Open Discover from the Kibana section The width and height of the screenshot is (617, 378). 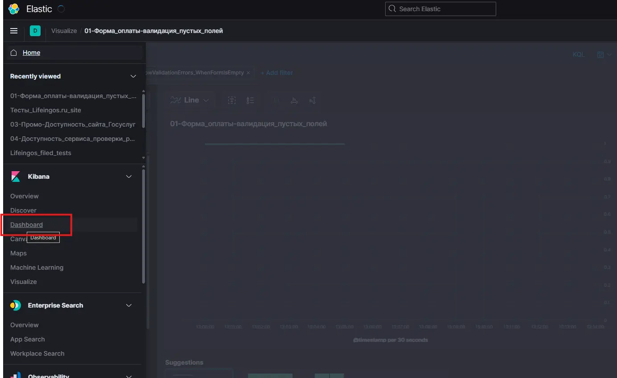click(x=23, y=210)
